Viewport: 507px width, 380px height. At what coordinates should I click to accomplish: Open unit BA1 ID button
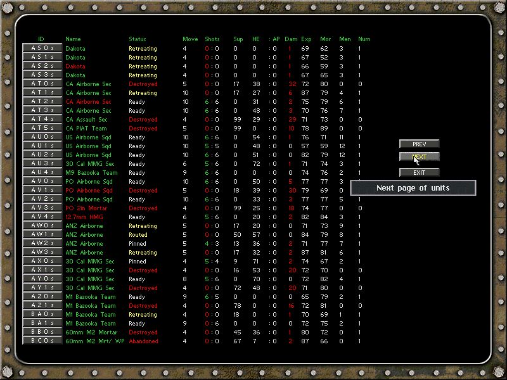click(42, 323)
